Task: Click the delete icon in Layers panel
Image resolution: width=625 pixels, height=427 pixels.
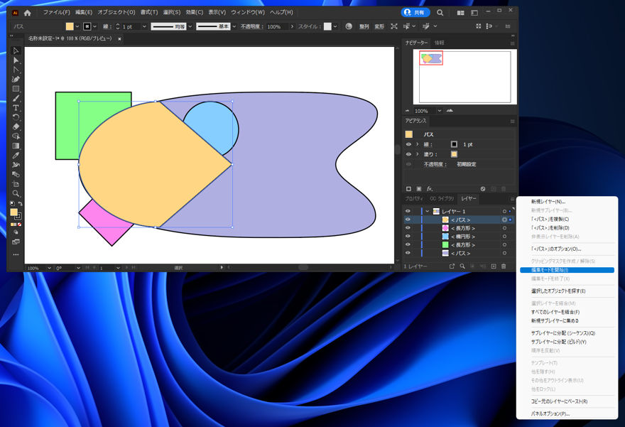Action: (x=504, y=267)
